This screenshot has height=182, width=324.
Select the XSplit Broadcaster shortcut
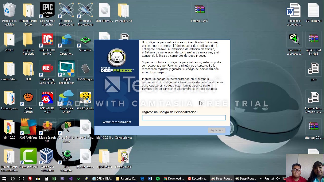[x=66, y=73]
